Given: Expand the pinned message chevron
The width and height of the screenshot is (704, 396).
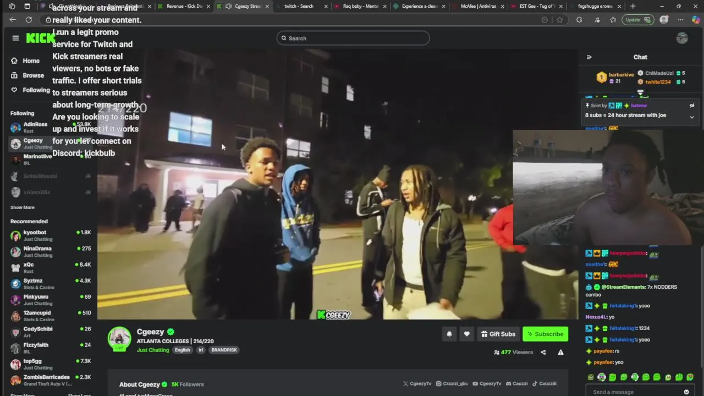Looking at the screenshot, I should click(692, 117).
